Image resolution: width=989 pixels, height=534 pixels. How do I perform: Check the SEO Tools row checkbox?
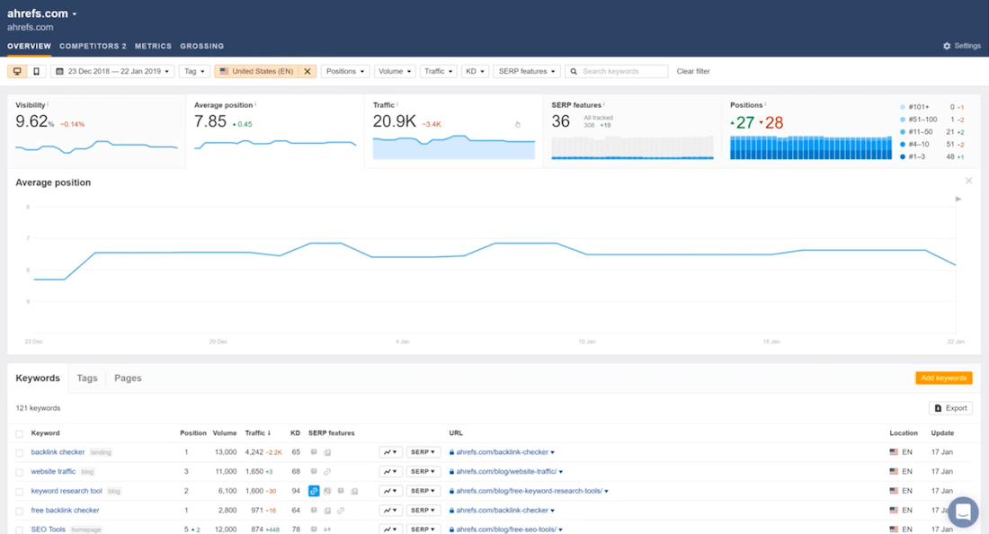click(x=20, y=530)
